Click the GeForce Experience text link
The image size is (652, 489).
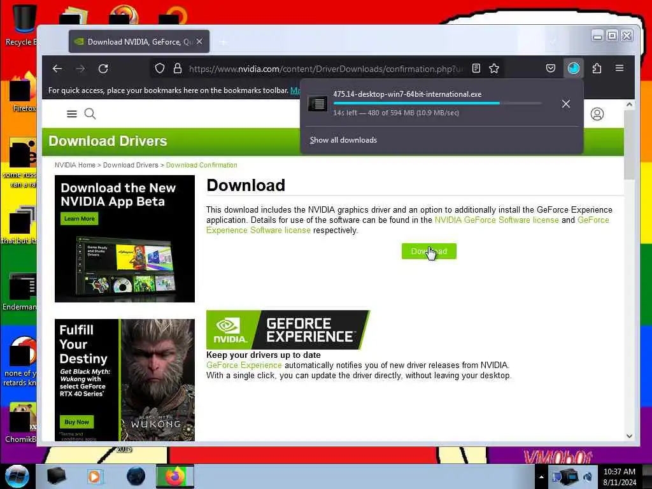(x=244, y=365)
